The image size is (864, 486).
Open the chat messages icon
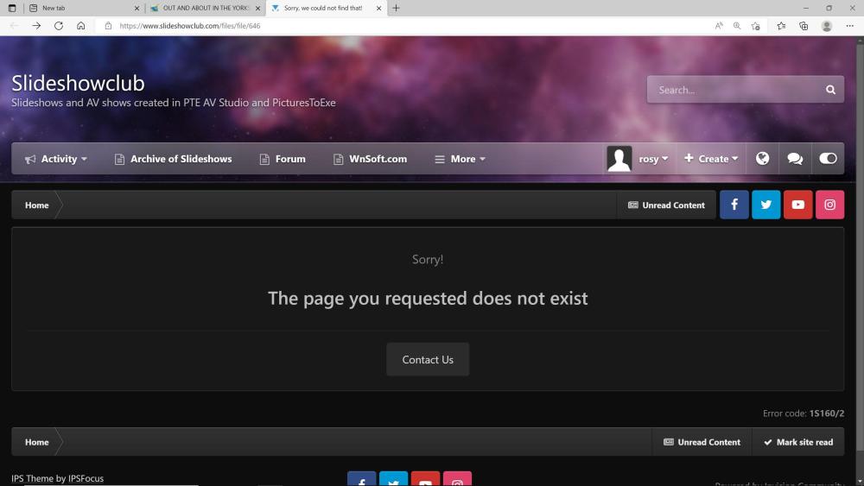[795, 159]
